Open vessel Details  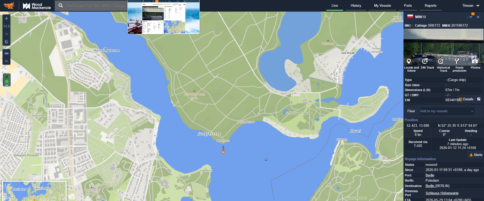point(466,99)
